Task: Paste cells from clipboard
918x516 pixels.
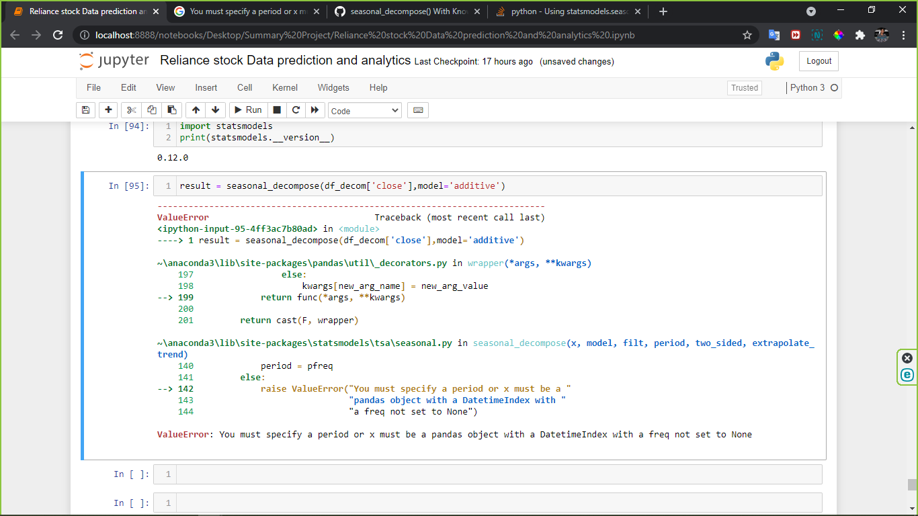Action: click(171, 110)
